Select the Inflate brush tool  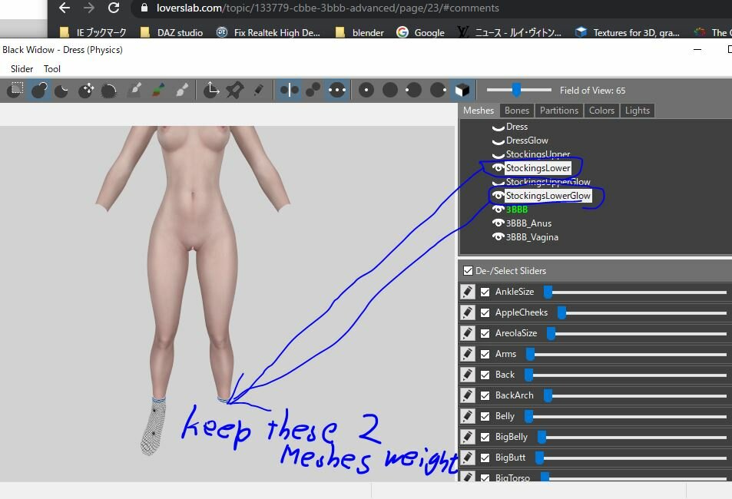pyautogui.click(x=39, y=90)
